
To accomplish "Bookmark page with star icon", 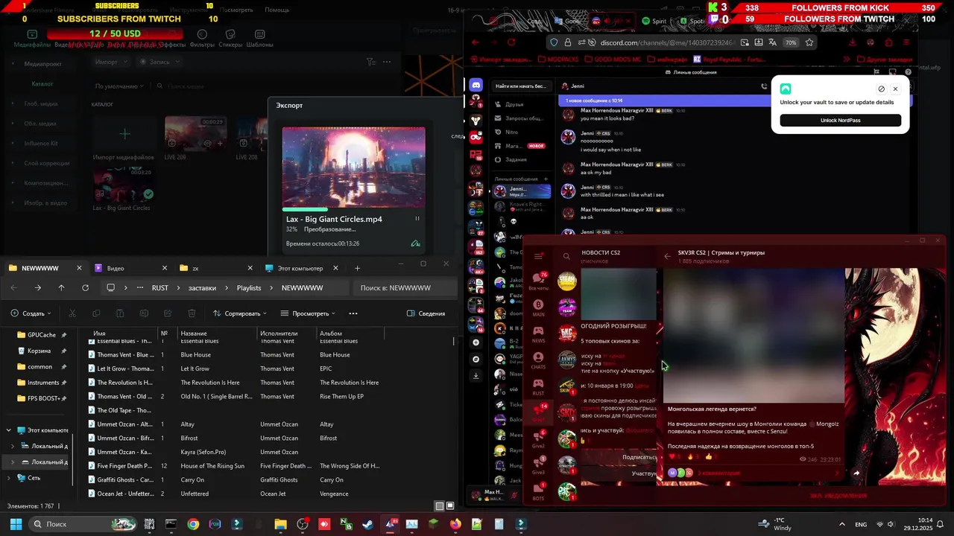I will coord(809,42).
